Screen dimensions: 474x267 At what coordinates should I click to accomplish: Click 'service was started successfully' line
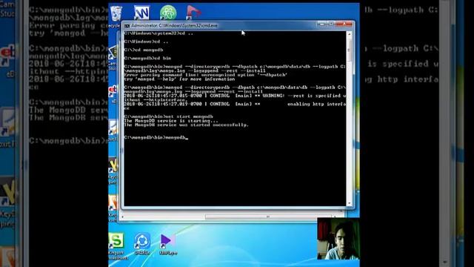(186, 125)
